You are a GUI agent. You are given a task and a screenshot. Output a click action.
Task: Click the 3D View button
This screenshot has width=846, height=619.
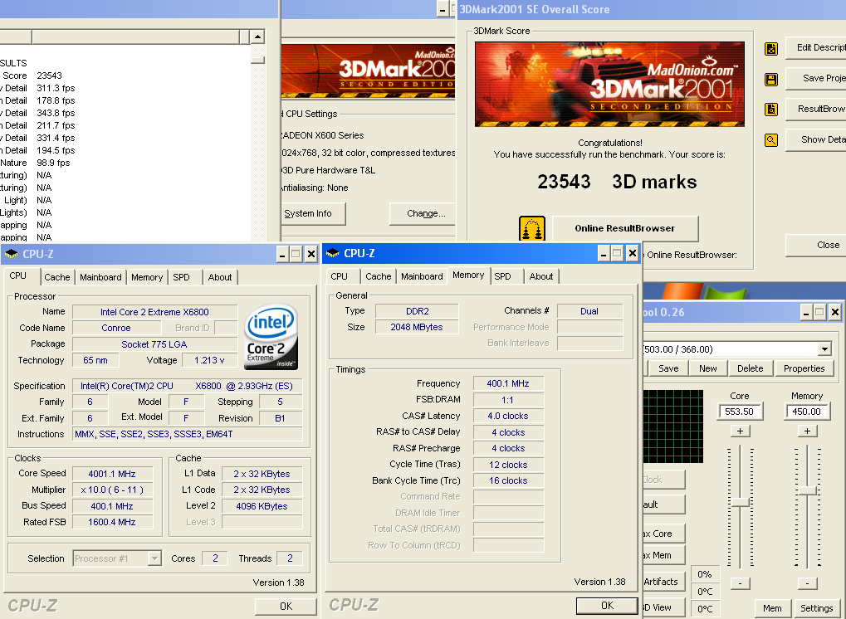click(663, 607)
